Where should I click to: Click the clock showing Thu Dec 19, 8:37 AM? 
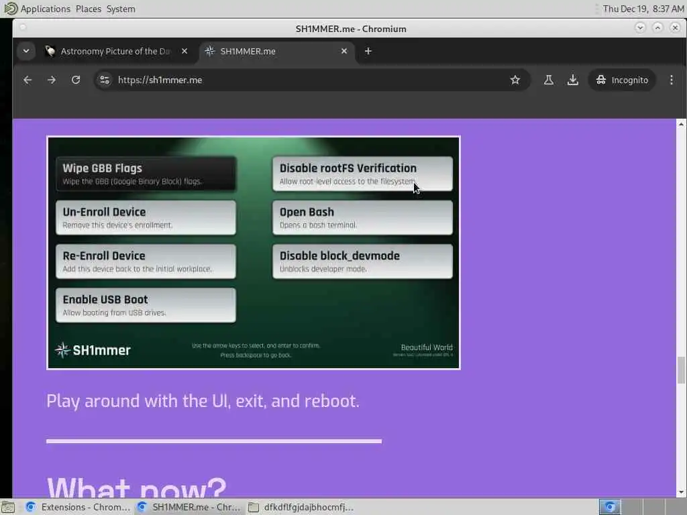tap(643, 9)
